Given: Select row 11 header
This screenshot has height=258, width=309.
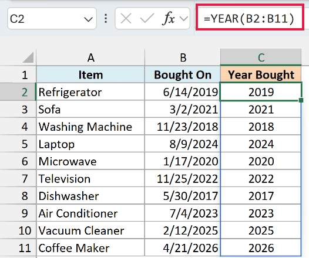Looking at the screenshot, I should [18, 248].
